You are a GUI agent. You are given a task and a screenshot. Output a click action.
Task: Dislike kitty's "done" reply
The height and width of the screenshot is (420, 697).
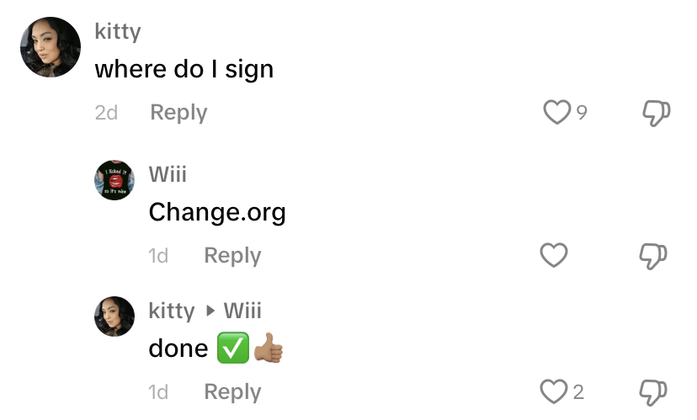(654, 391)
